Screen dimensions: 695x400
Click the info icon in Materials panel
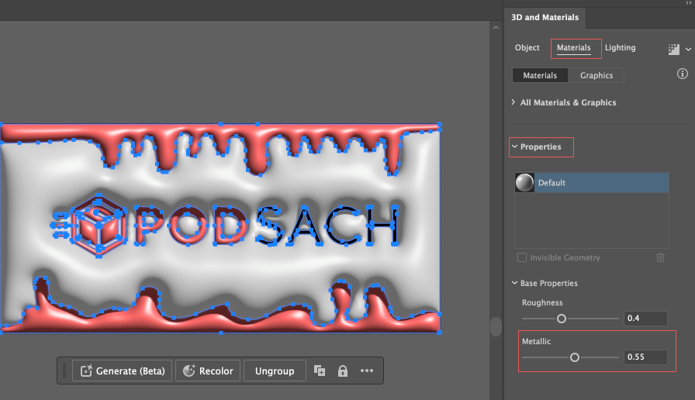click(682, 74)
